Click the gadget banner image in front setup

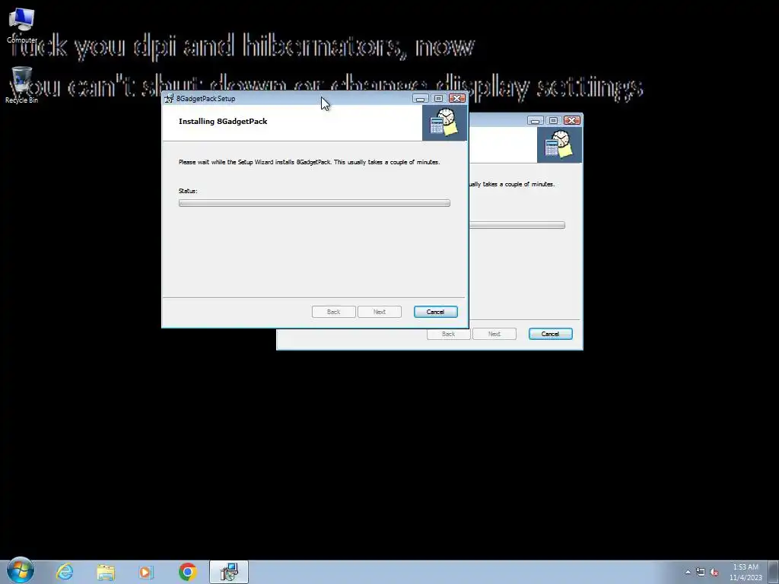(444, 122)
